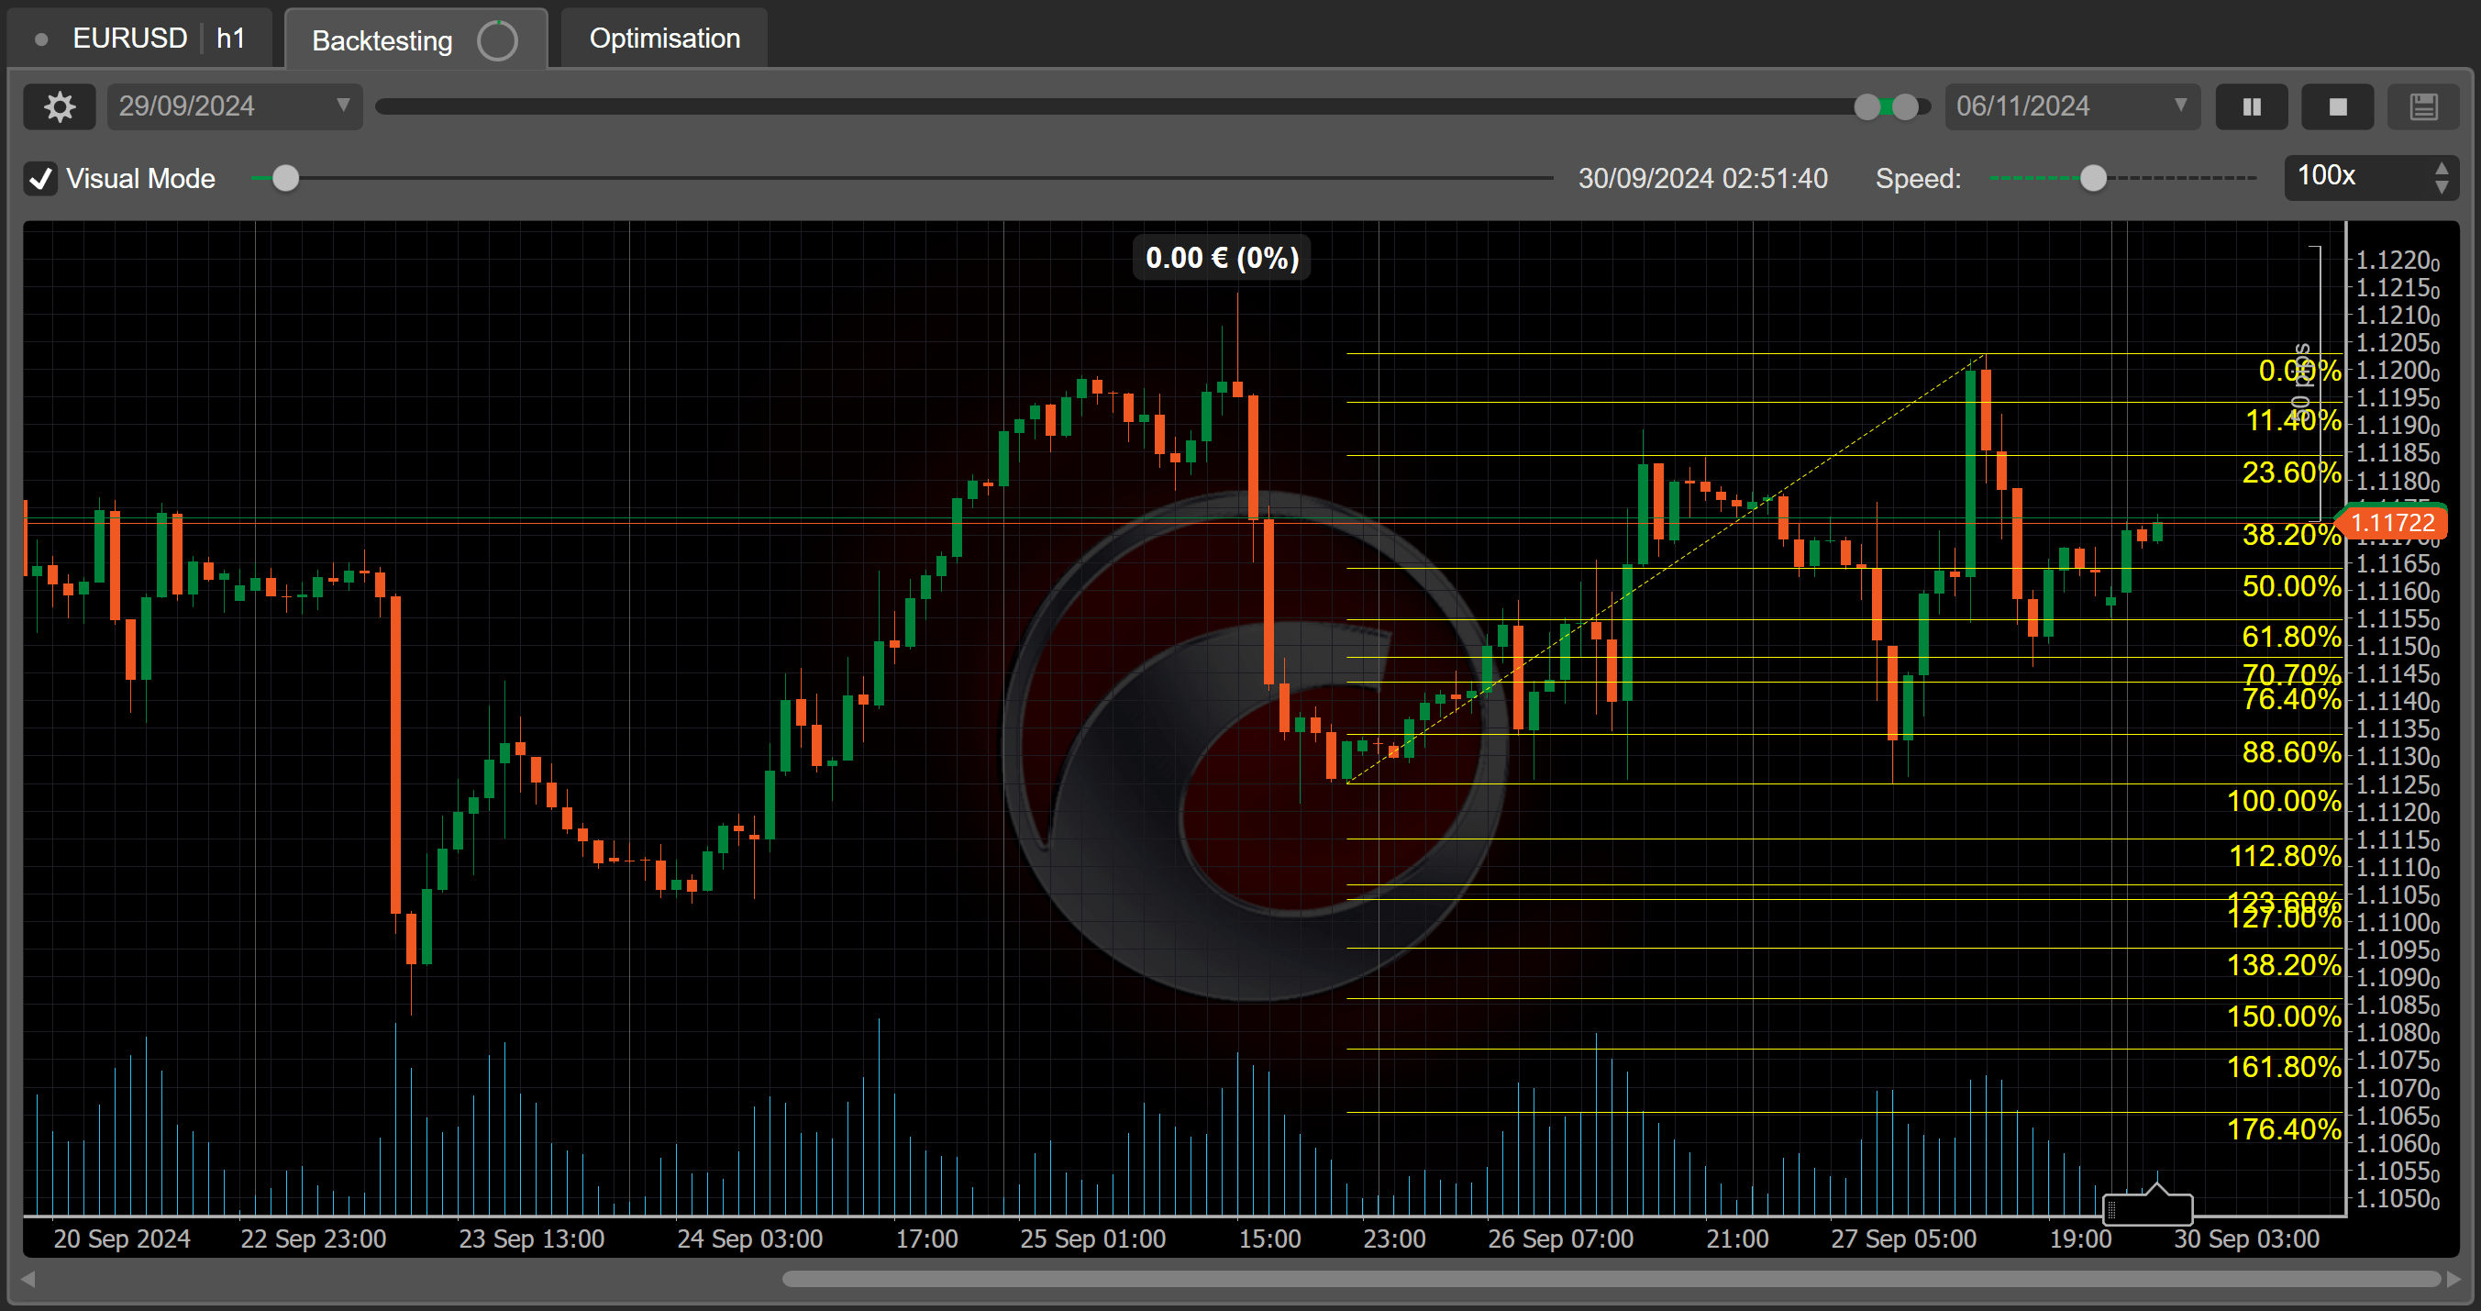The height and width of the screenshot is (1311, 2481).
Task: Click the 25 Sep 01:00 time axis label
Action: tap(1092, 1239)
